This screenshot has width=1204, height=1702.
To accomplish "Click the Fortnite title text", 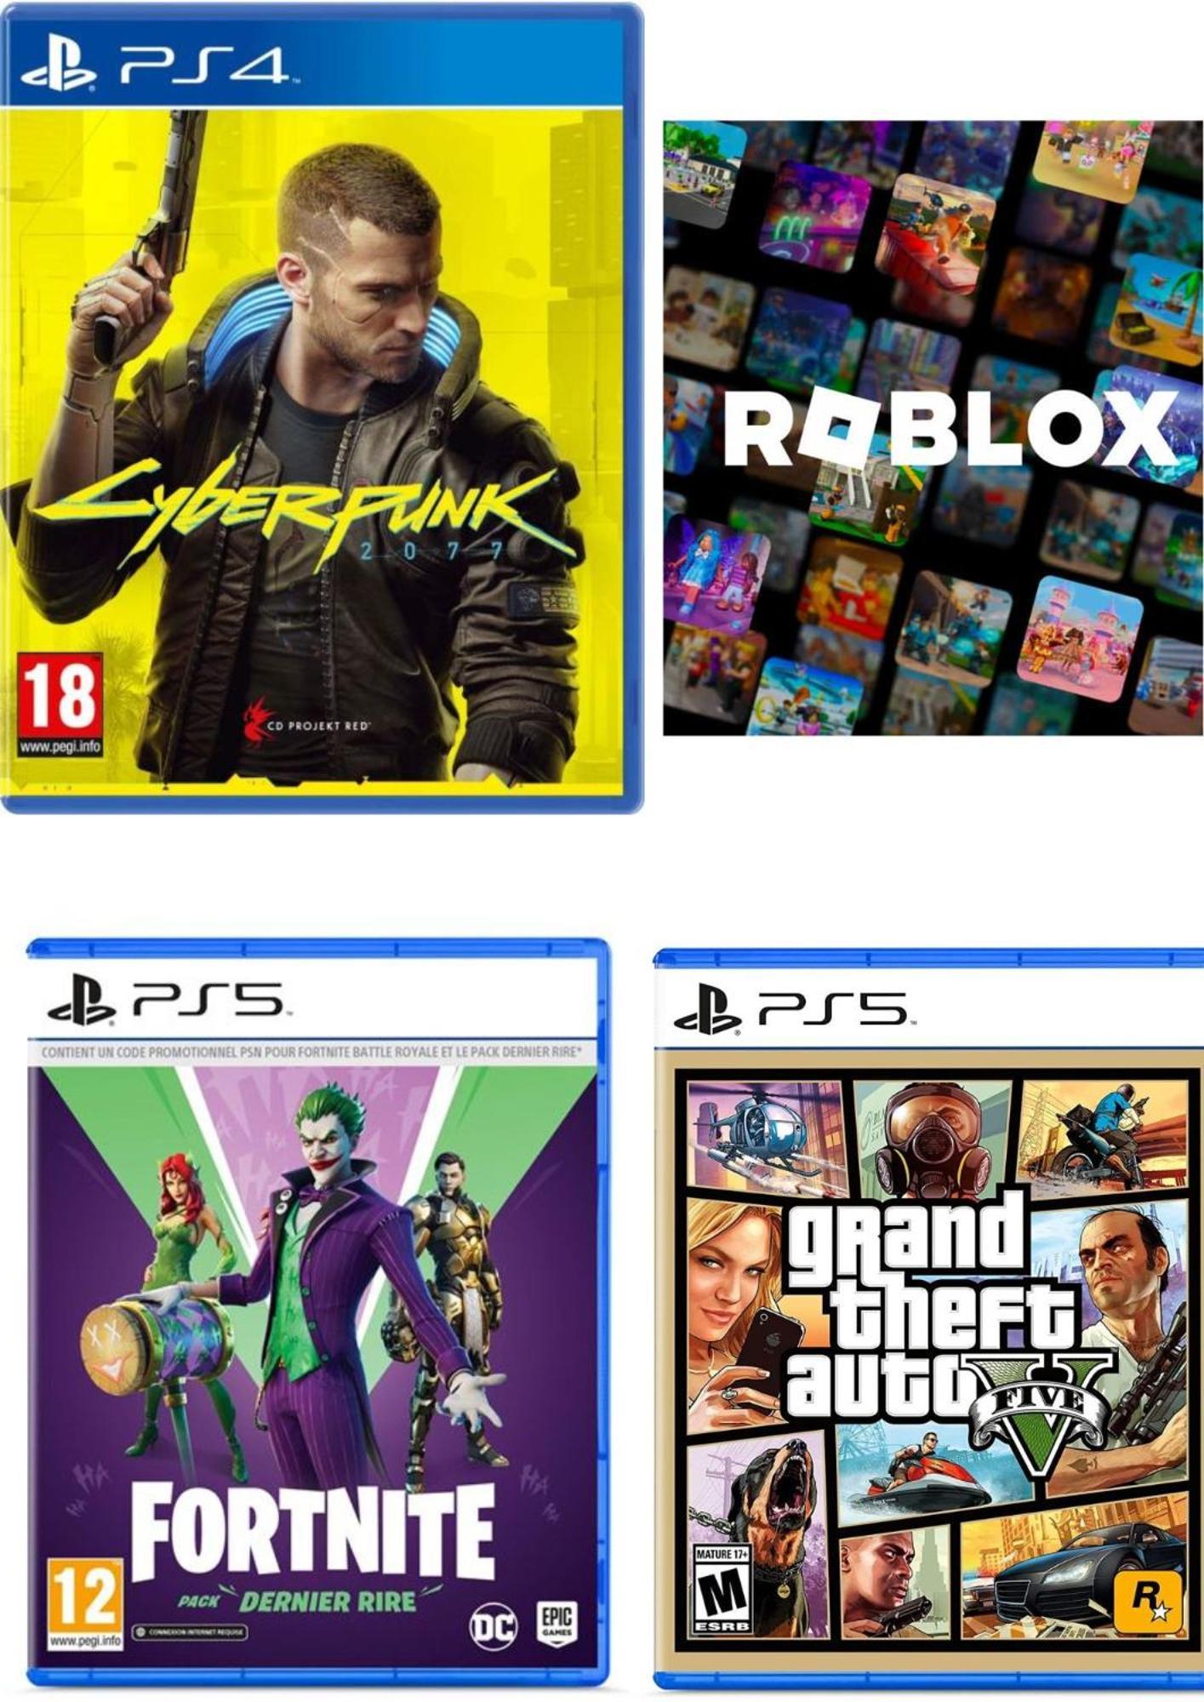I will [314, 1531].
